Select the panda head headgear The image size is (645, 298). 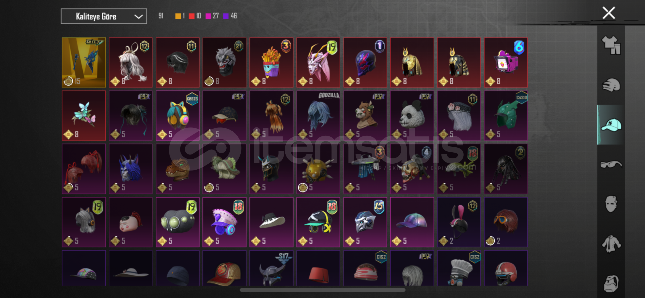pos(412,116)
